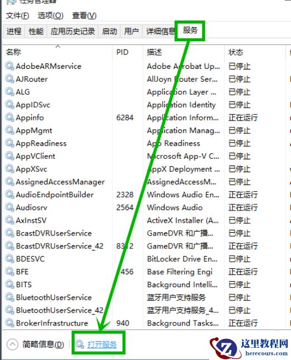
Task: Select the icon beside BluetoothUserService
Action: pos(9,298)
